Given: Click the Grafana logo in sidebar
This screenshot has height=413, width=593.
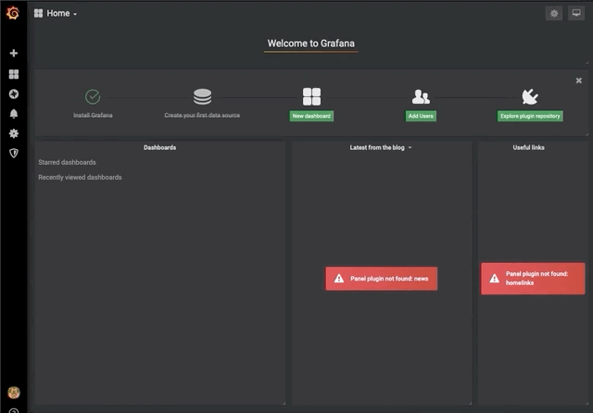Looking at the screenshot, I should point(13,13).
